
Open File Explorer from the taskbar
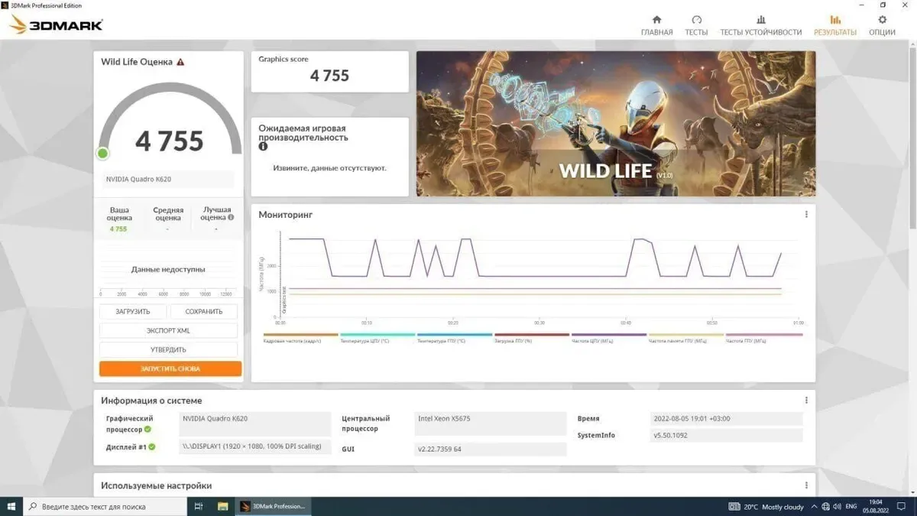[223, 506]
